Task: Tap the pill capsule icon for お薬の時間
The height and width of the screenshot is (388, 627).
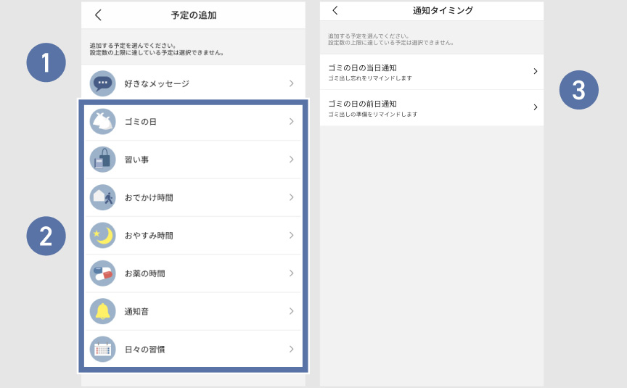Action: [x=103, y=273]
